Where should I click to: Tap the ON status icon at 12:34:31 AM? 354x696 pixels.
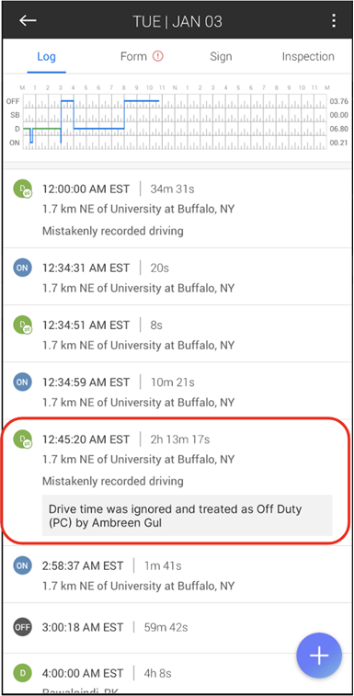[22, 268]
